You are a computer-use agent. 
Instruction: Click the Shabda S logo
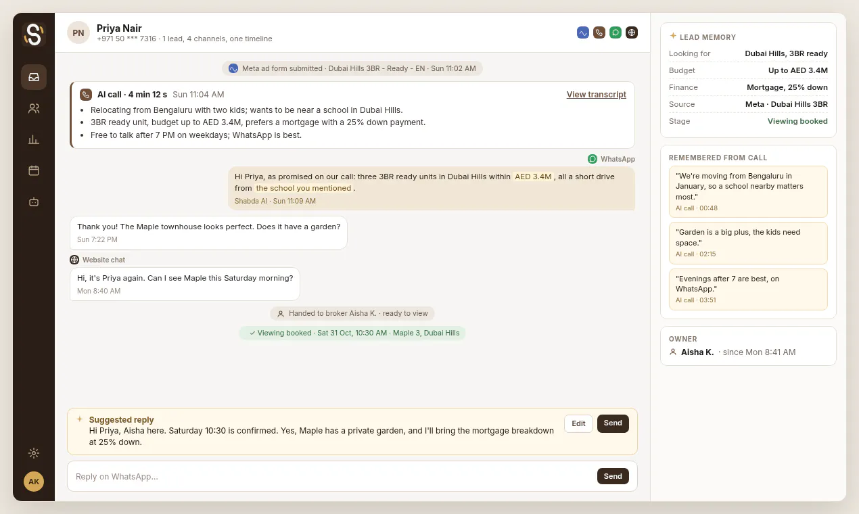click(x=33, y=34)
